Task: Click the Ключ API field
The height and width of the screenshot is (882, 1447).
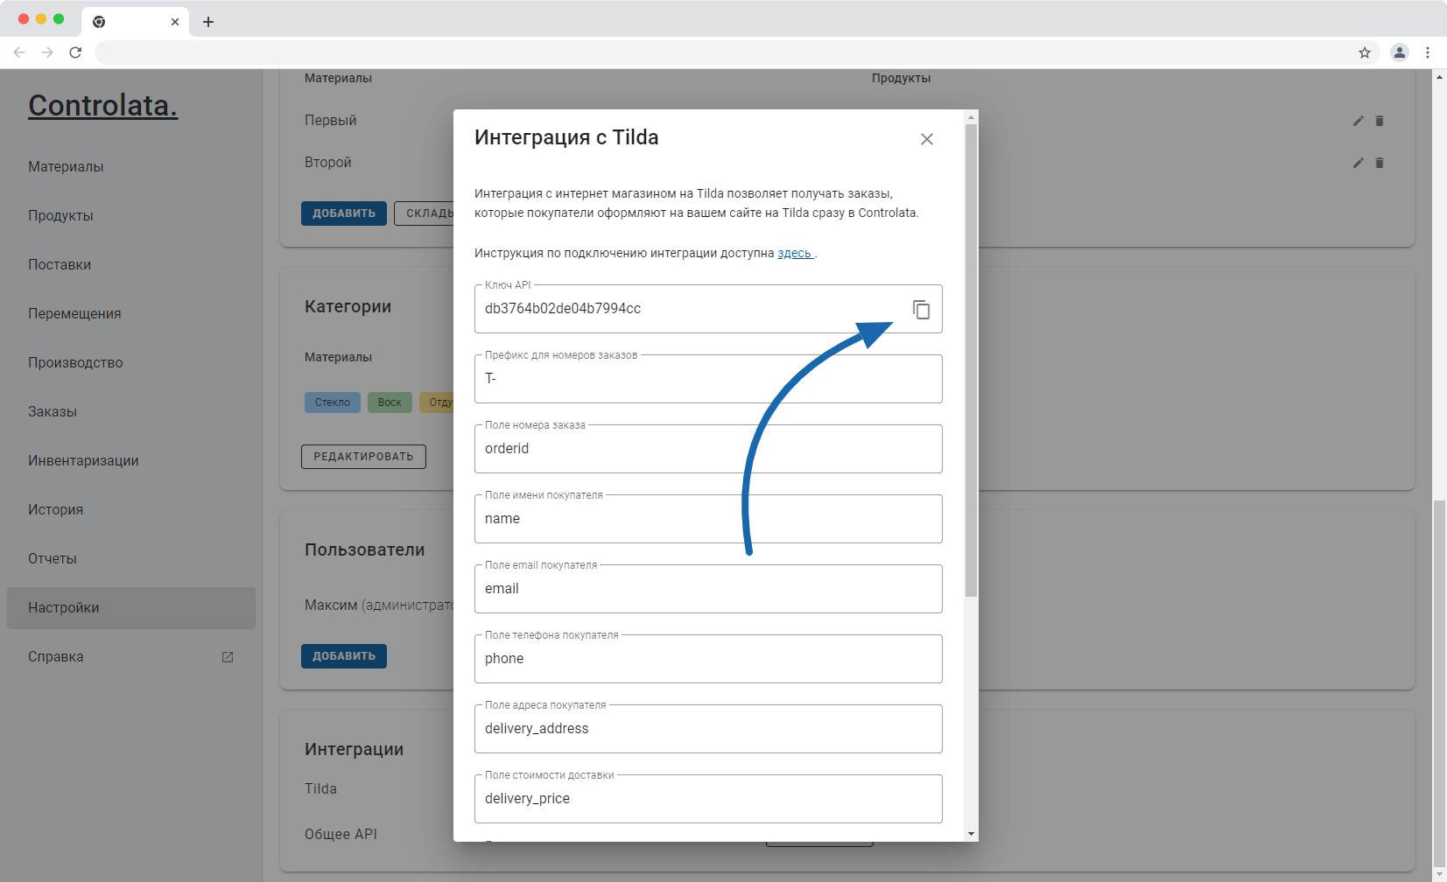Action: 708,309
